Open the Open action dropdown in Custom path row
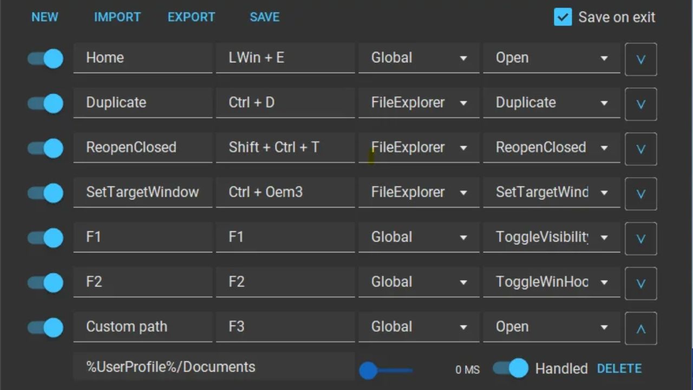The image size is (693, 390). [552, 327]
